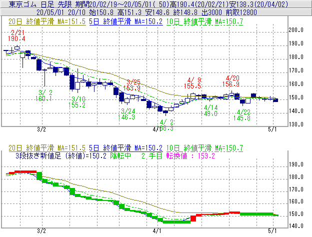The height and width of the screenshot is (237, 312).
Task: Click the 3/2 date under lower chart
Action: pos(41,231)
